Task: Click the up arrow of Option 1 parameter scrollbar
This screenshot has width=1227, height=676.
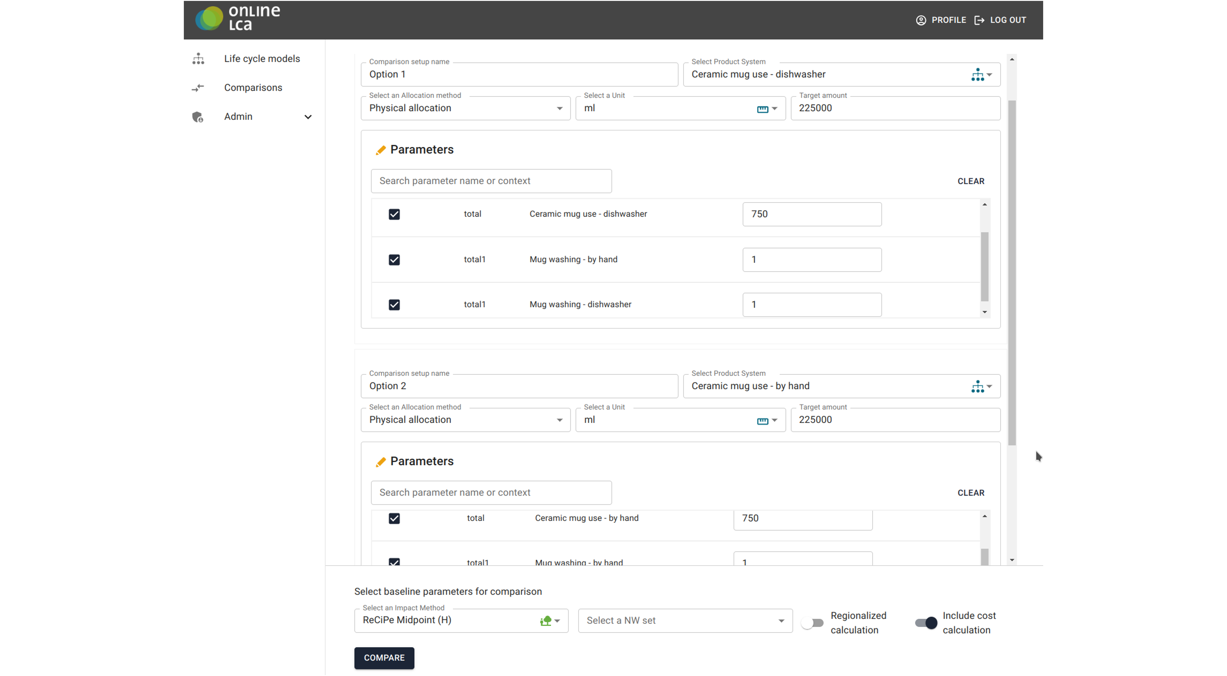Action: tap(984, 204)
